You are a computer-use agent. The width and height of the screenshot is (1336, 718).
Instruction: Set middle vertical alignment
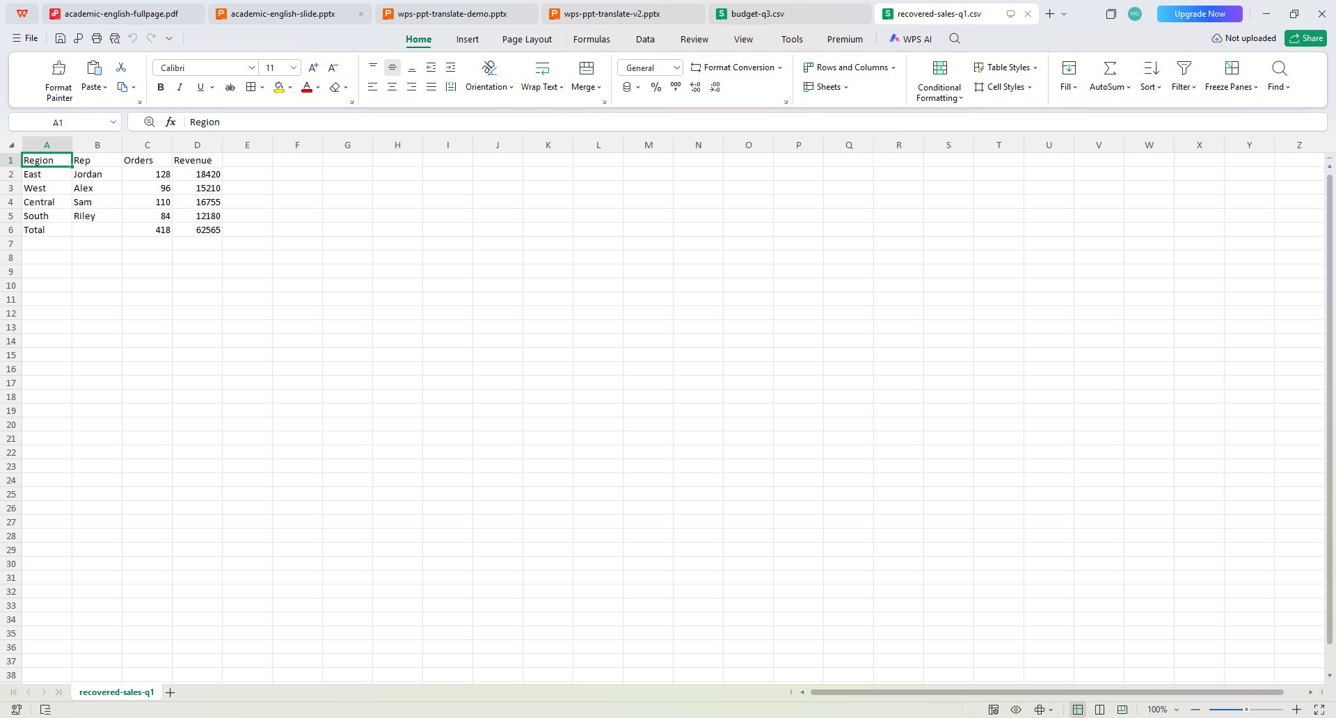coord(392,67)
